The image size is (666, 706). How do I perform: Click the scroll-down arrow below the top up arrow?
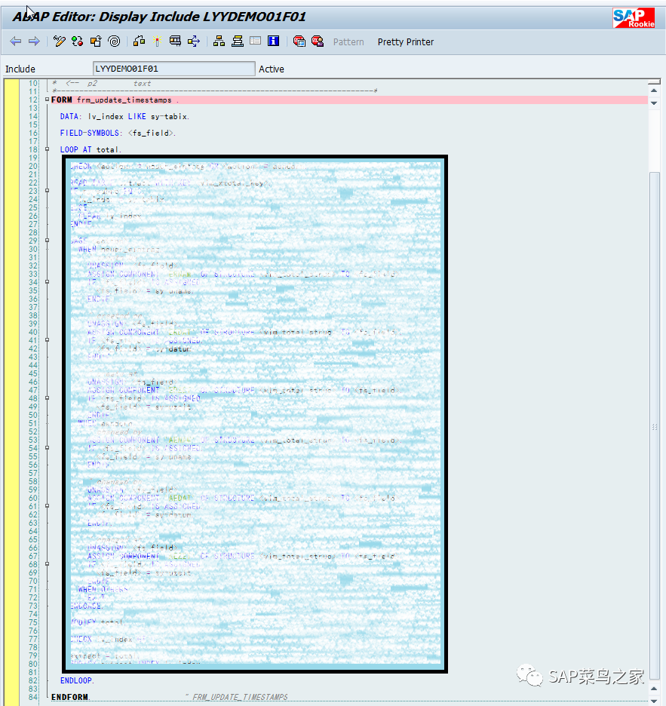pos(654,103)
